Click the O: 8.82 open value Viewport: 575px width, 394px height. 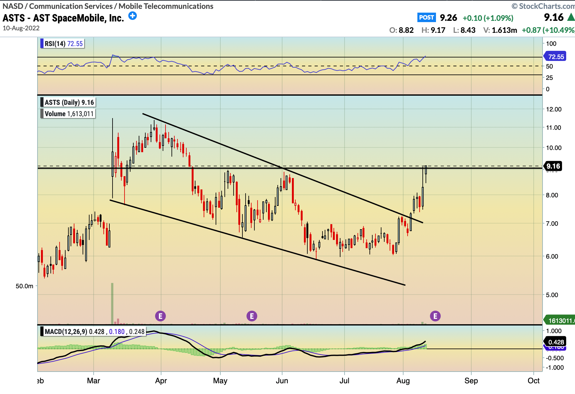[401, 30]
